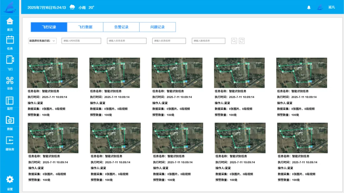The image size is (344, 193).
Task: Click the refresh filter icon
Action: (241, 41)
